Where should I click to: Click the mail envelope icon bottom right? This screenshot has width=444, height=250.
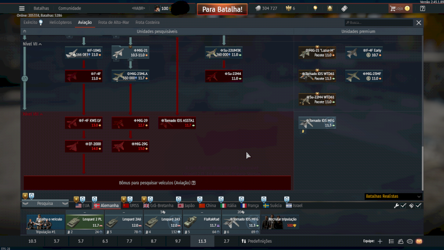(419, 242)
